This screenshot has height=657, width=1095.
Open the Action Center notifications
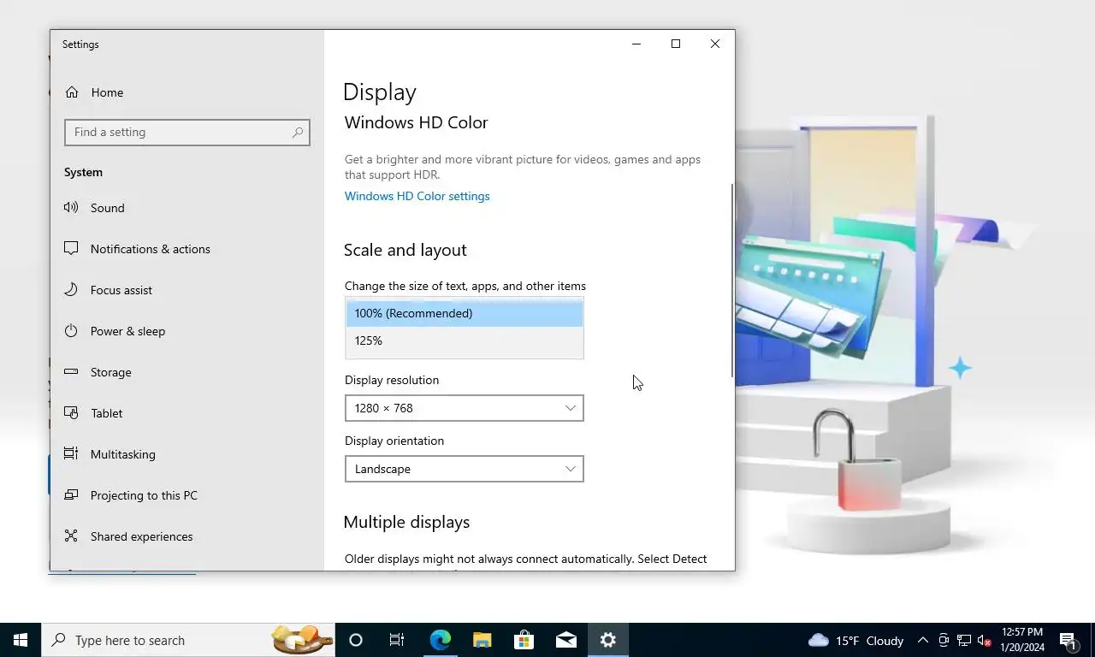click(x=1068, y=640)
